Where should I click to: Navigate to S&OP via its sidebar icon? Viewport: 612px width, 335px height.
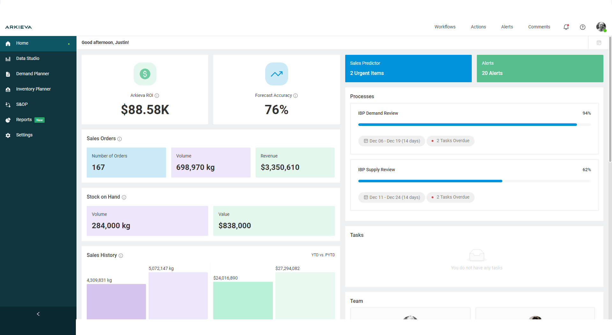click(x=8, y=105)
